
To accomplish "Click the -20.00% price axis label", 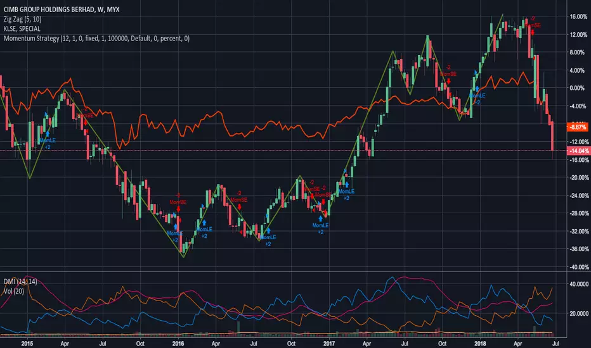I will point(578,178).
